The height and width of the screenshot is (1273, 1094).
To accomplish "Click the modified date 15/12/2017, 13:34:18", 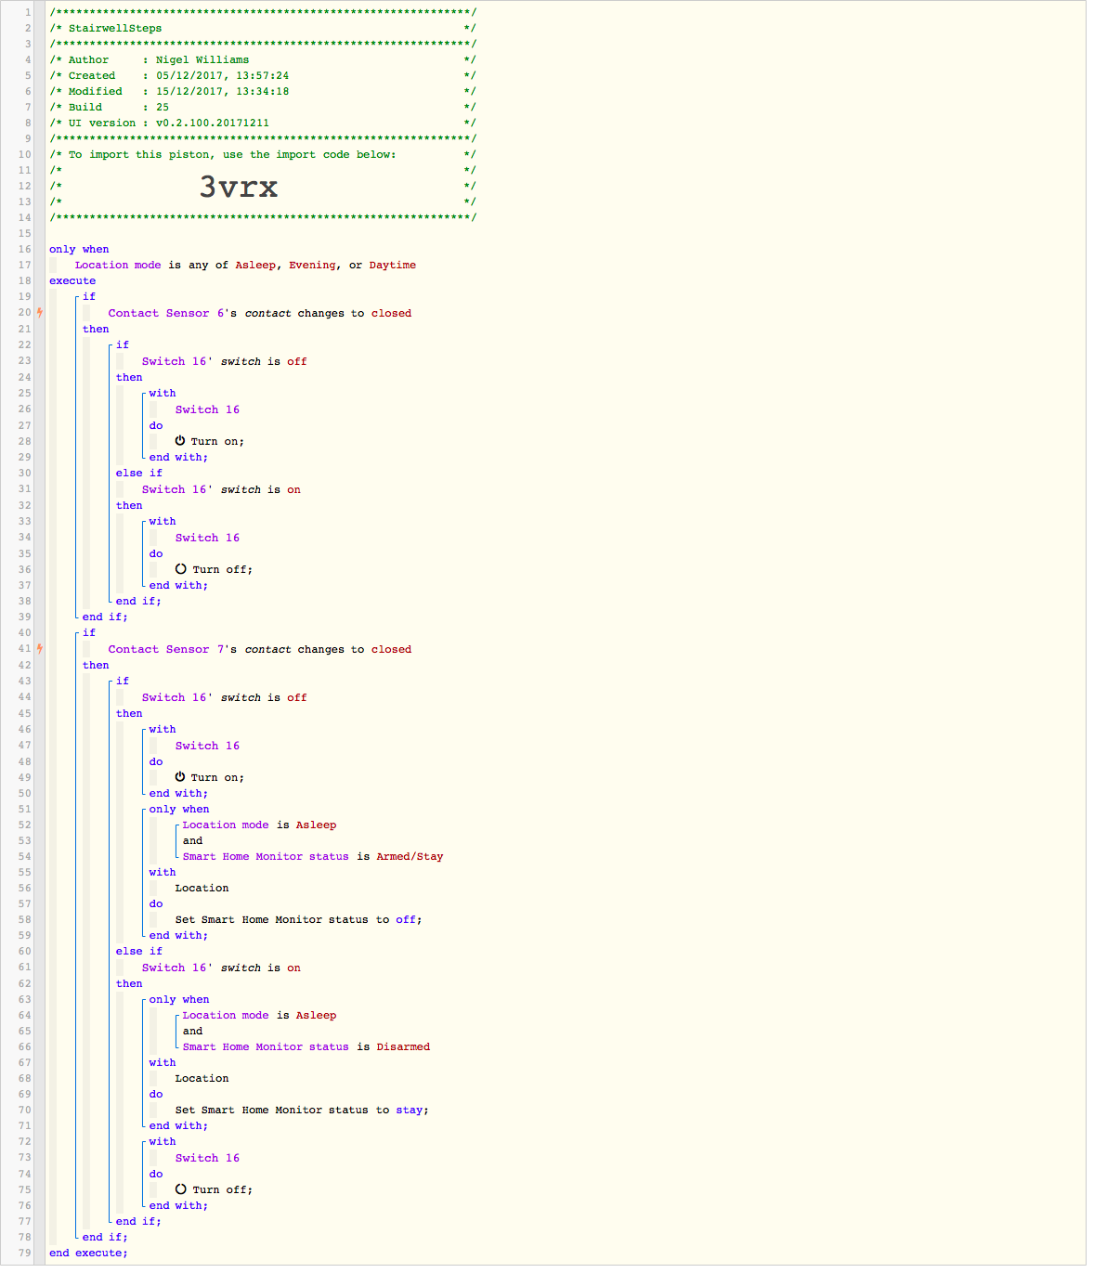I will click(x=222, y=91).
